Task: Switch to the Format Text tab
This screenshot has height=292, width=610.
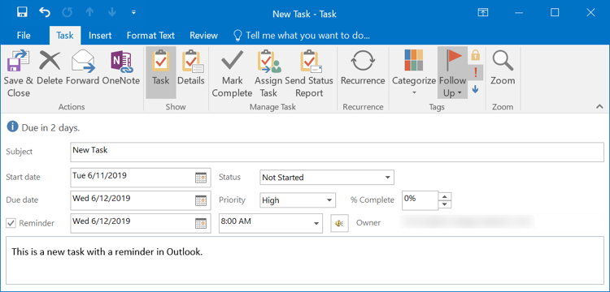Action: [x=150, y=36]
